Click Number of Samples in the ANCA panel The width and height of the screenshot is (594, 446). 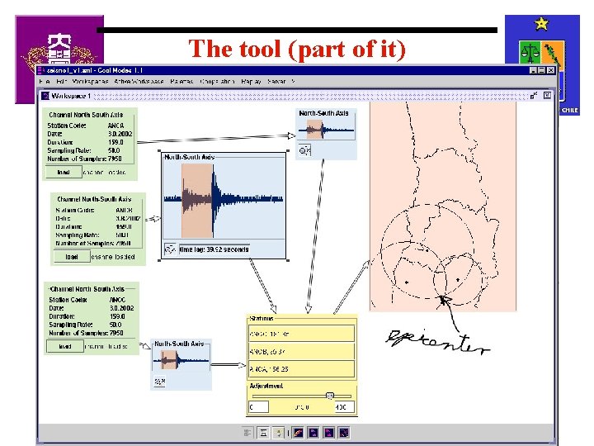click(x=84, y=159)
